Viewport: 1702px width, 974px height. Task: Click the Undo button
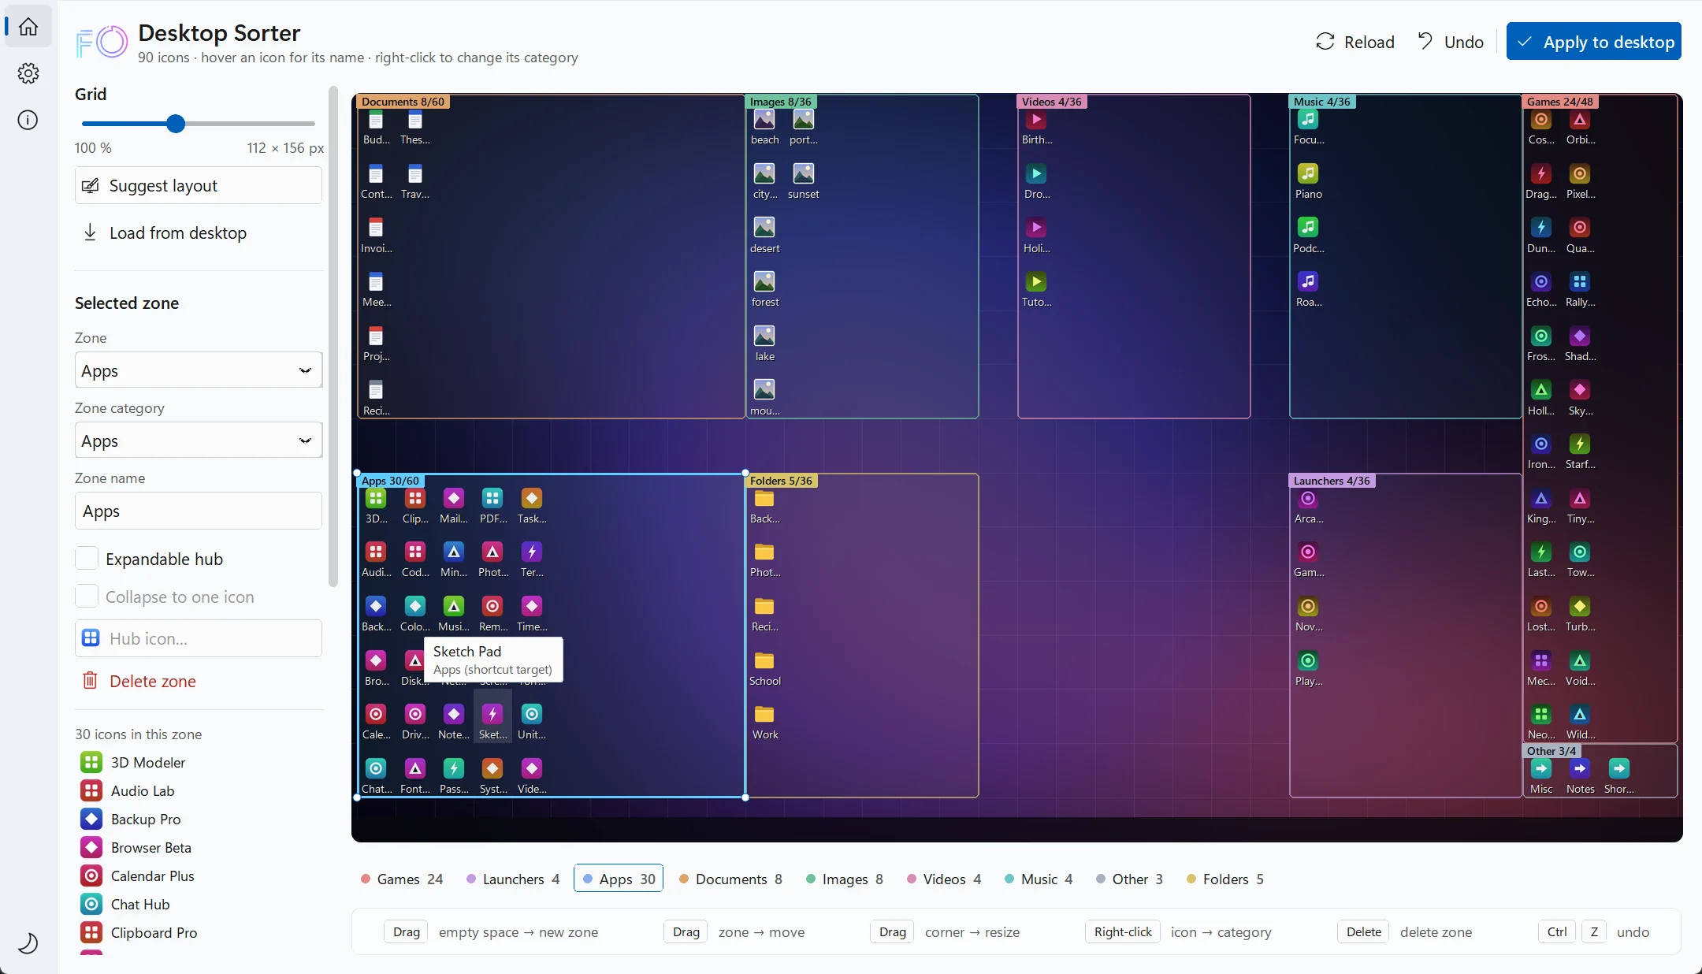pyautogui.click(x=1450, y=42)
